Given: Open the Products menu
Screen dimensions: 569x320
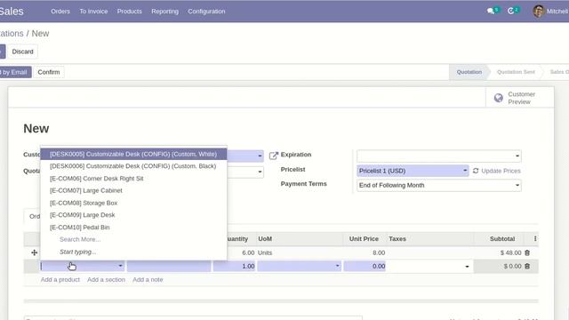Looking at the screenshot, I should pyautogui.click(x=129, y=12).
